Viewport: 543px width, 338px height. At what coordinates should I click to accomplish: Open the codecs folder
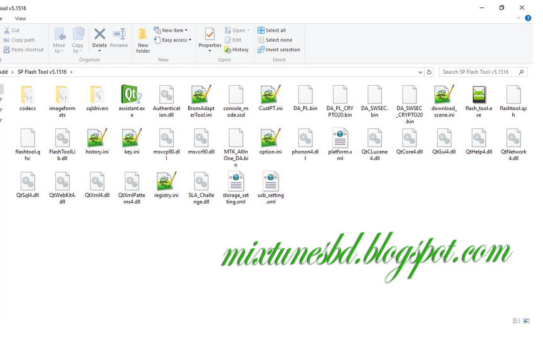(x=28, y=98)
